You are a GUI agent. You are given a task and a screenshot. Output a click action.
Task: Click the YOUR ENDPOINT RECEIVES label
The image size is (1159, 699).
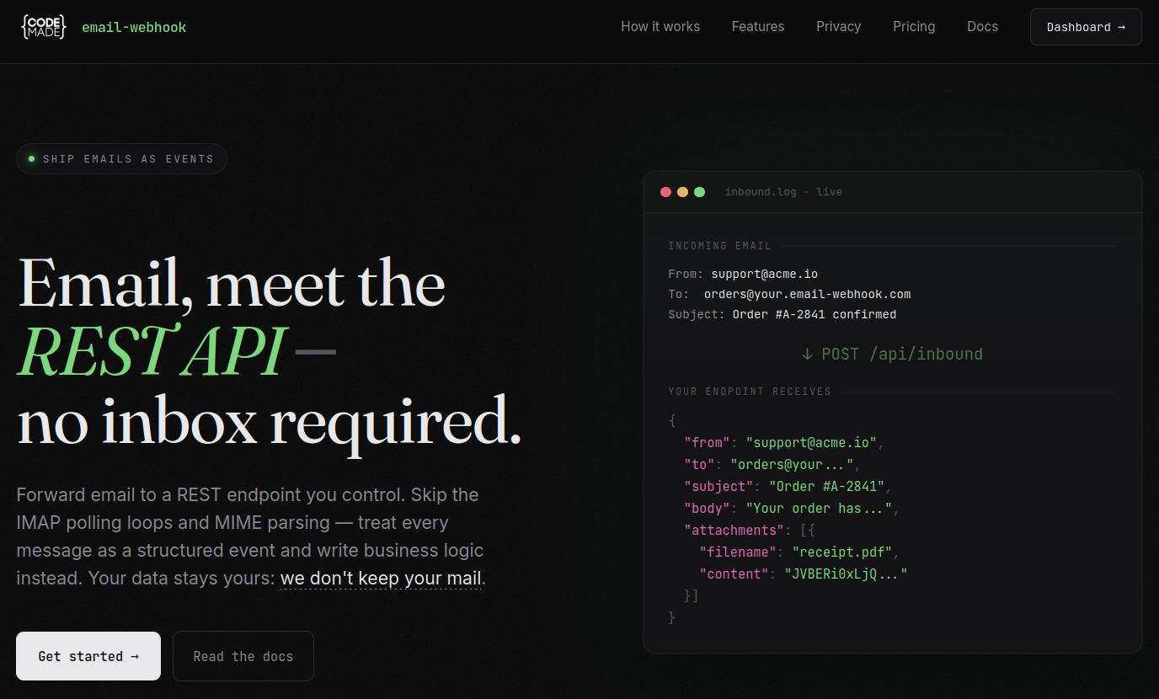point(750,392)
